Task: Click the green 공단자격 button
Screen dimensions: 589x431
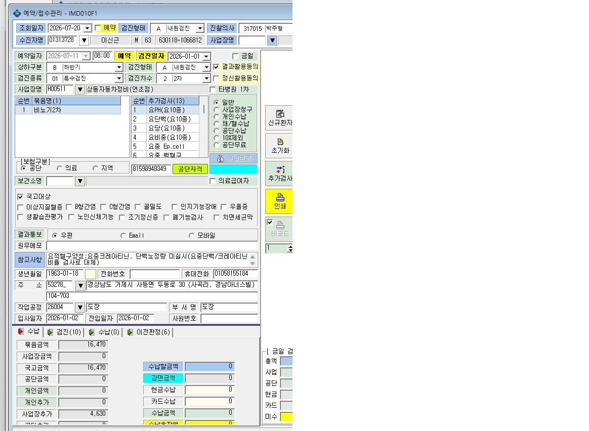Action: [x=190, y=169]
